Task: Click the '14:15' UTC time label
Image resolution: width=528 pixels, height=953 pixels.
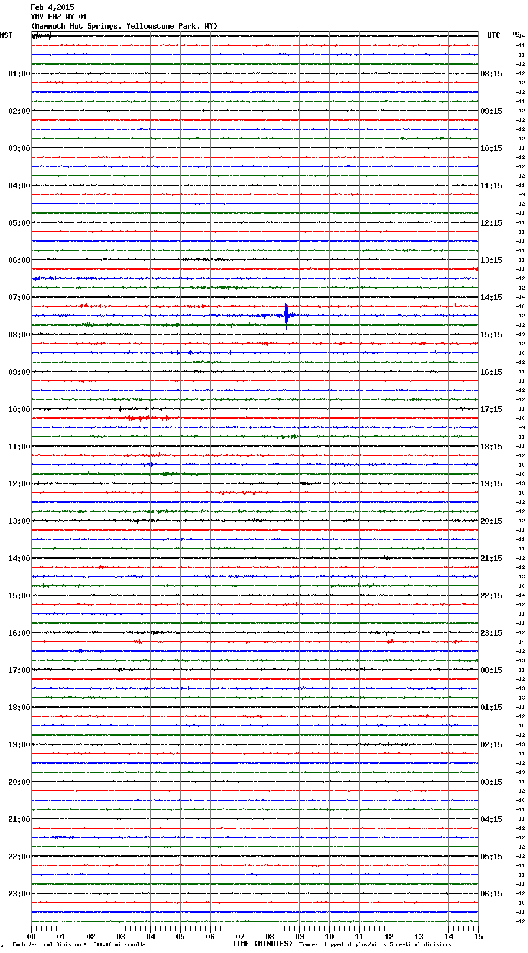Action: (491, 298)
